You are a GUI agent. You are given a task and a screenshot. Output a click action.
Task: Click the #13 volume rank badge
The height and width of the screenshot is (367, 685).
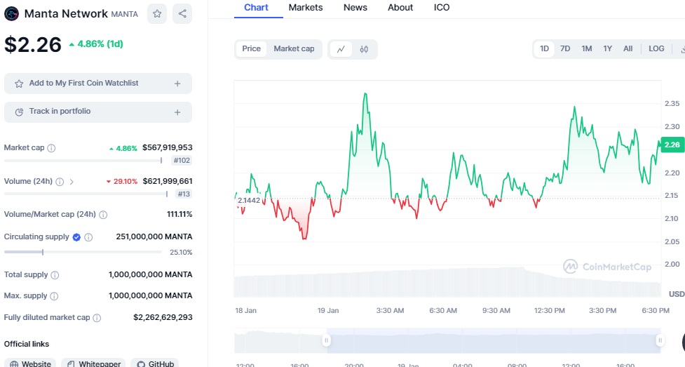point(184,194)
